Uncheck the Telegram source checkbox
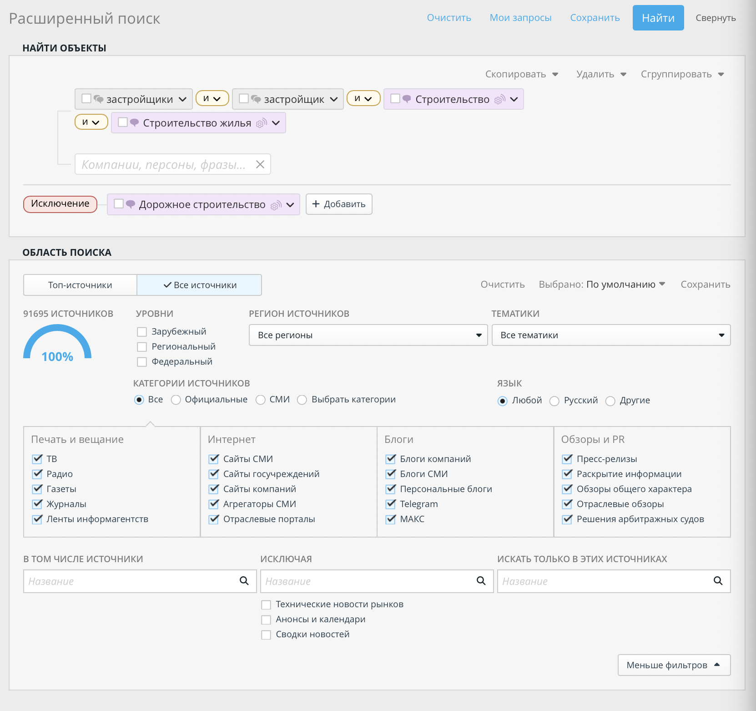Image resolution: width=756 pixels, height=711 pixels. tap(391, 504)
